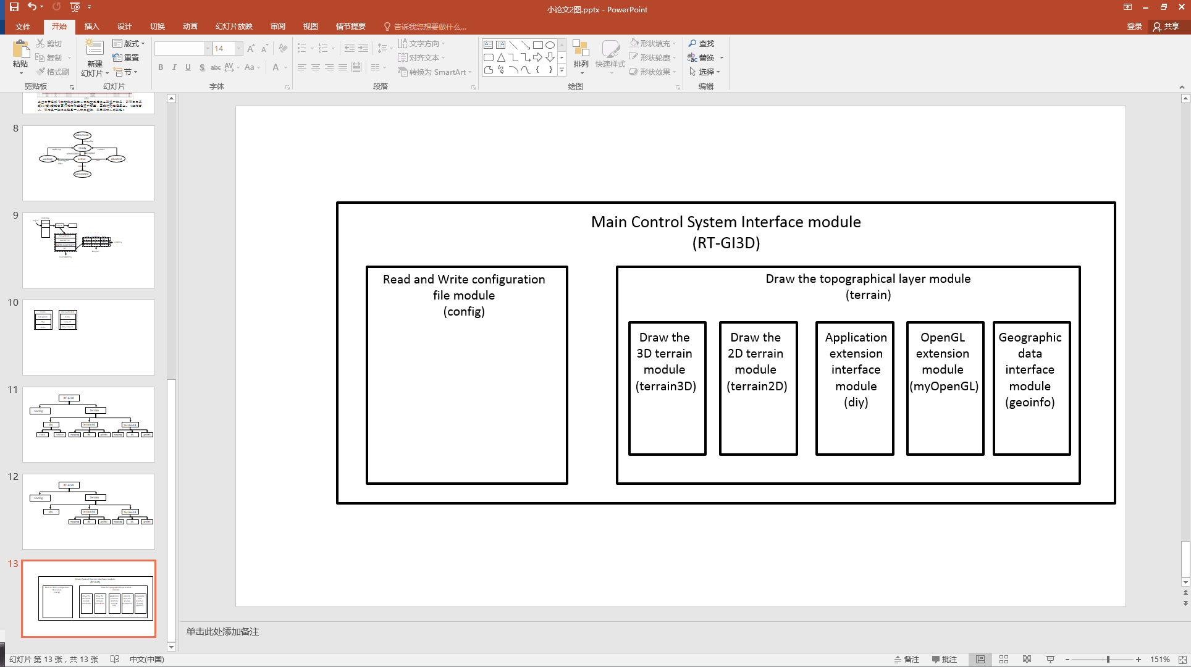Click the Clear formatting eraser icon
1191x667 pixels.
[x=283, y=48]
